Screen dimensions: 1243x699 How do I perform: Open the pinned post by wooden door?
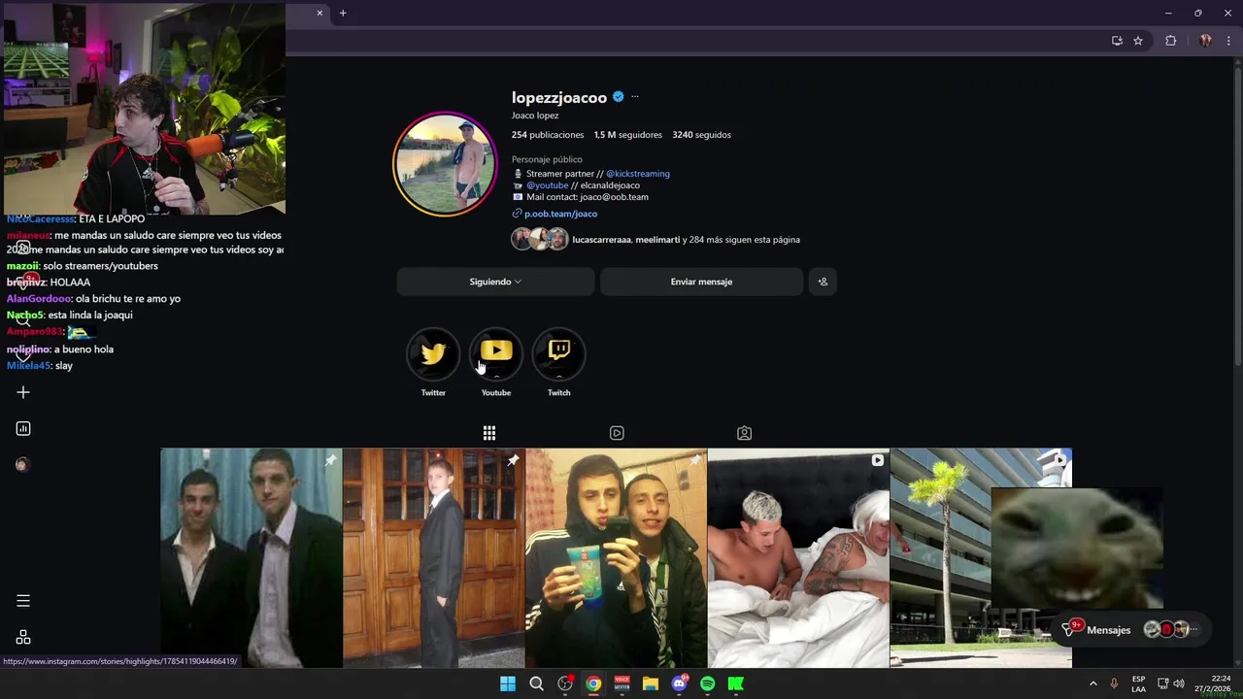(433, 557)
